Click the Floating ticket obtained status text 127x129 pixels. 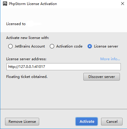click(x=27, y=77)
